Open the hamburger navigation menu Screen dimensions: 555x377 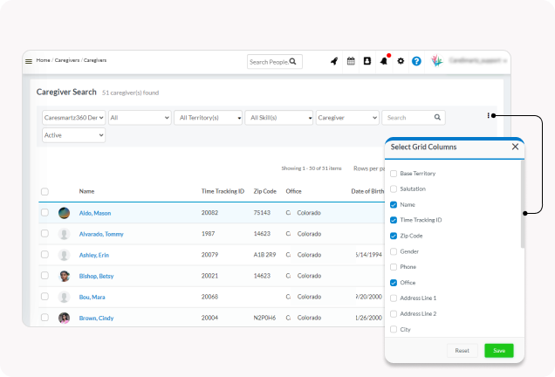[29, 61]
